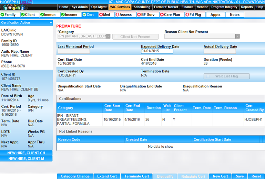Click the red asterisk icon on BF Surv tab
The image size is (265, 179).
pos(139,15)
